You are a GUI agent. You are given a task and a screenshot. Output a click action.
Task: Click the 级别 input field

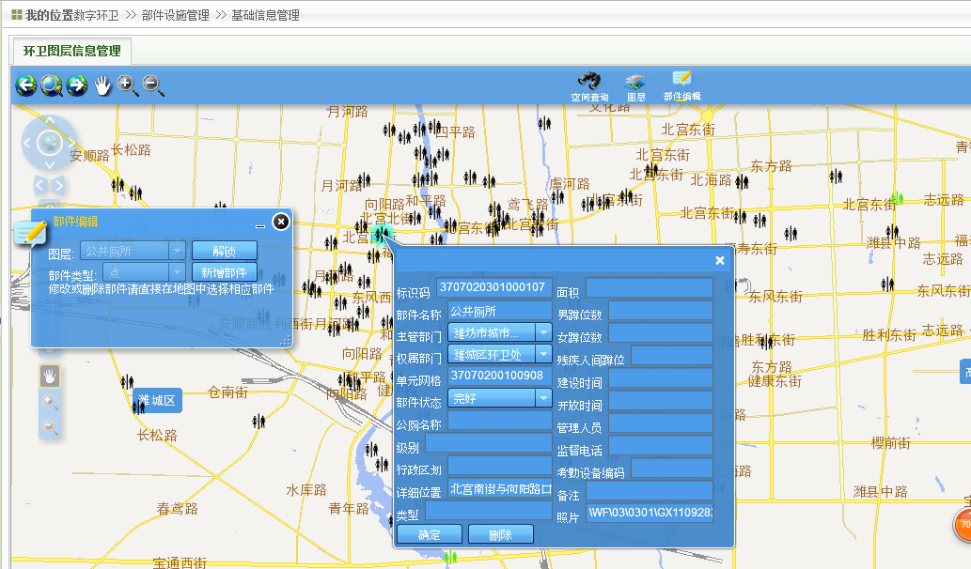pyautogui.click(x=489, y=443)
